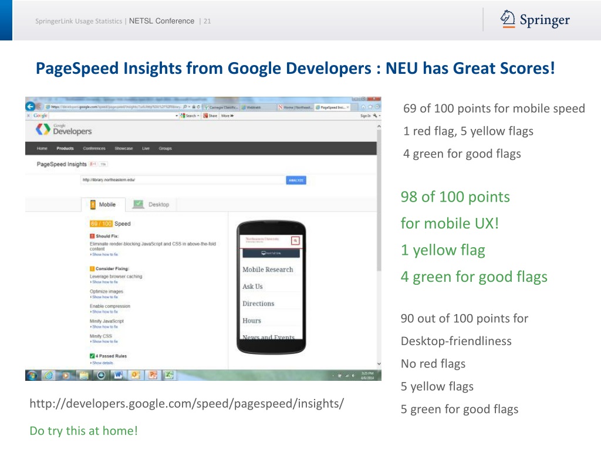Open Internet Explorer from the taskbar
Image resolution: width=601 pixels, height=450 pixels.
coord(48,375)
